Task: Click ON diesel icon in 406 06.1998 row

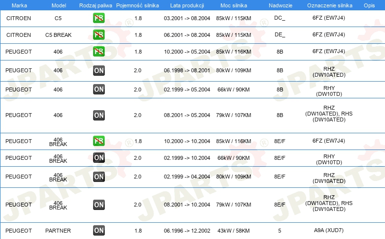Action: pyautogui.click(x=99, y=70)
